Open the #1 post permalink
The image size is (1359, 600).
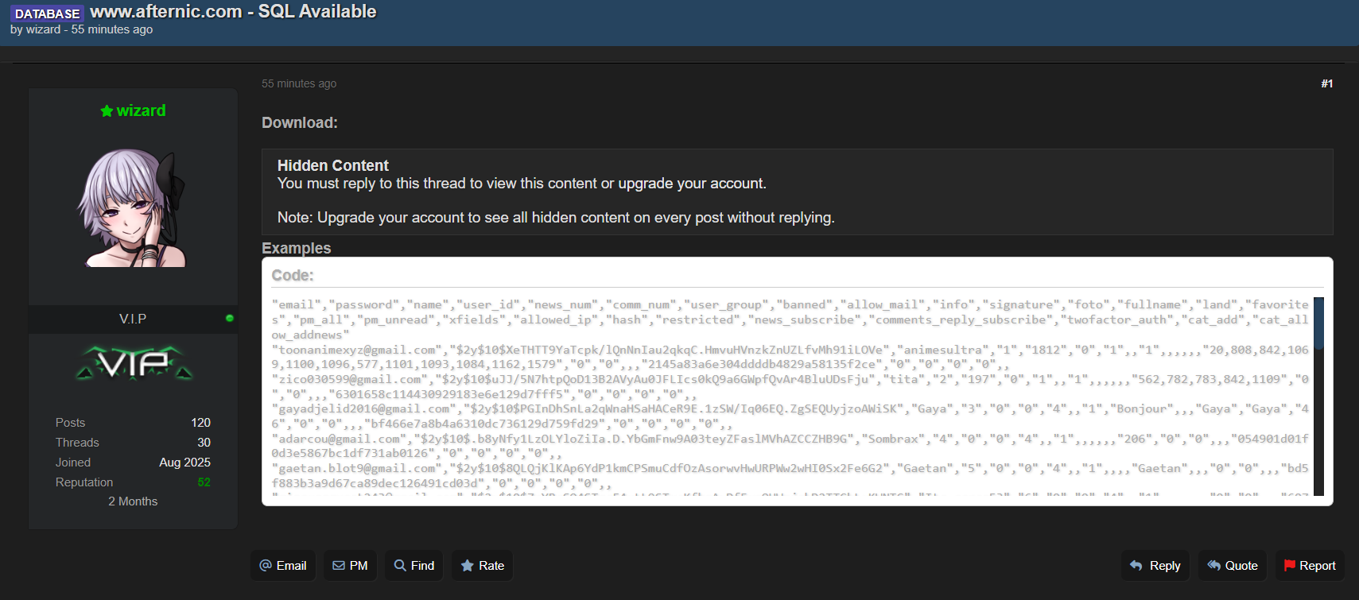(x=1326, y=83)
